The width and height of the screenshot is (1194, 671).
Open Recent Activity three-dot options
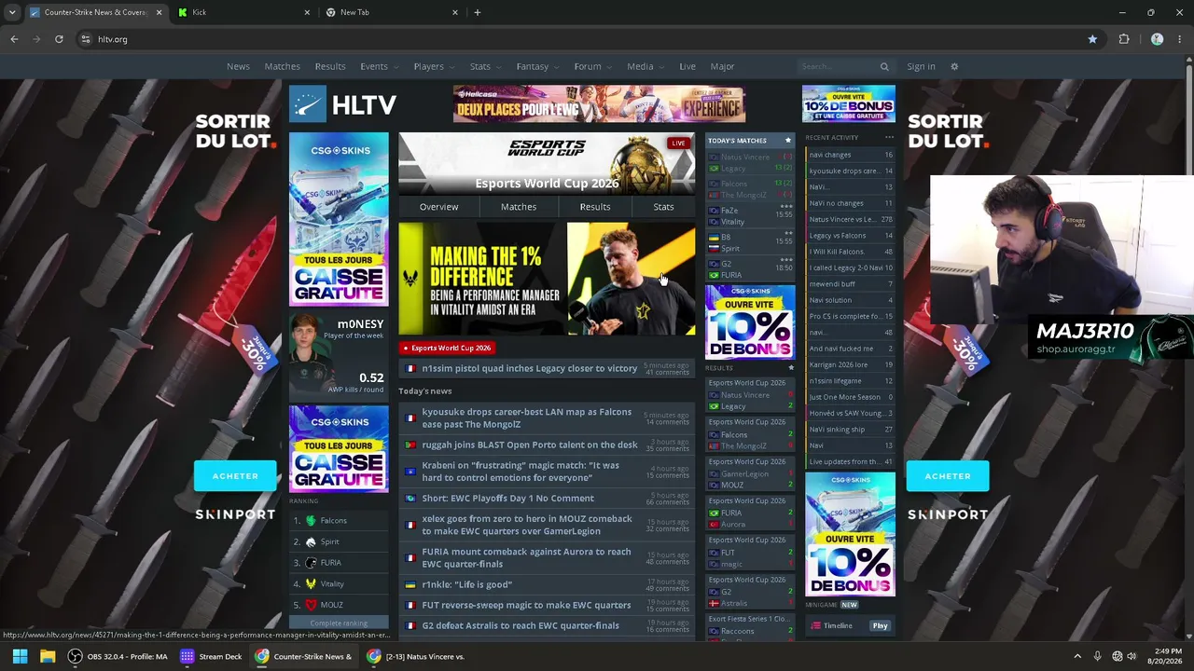(x=889, y=138)
